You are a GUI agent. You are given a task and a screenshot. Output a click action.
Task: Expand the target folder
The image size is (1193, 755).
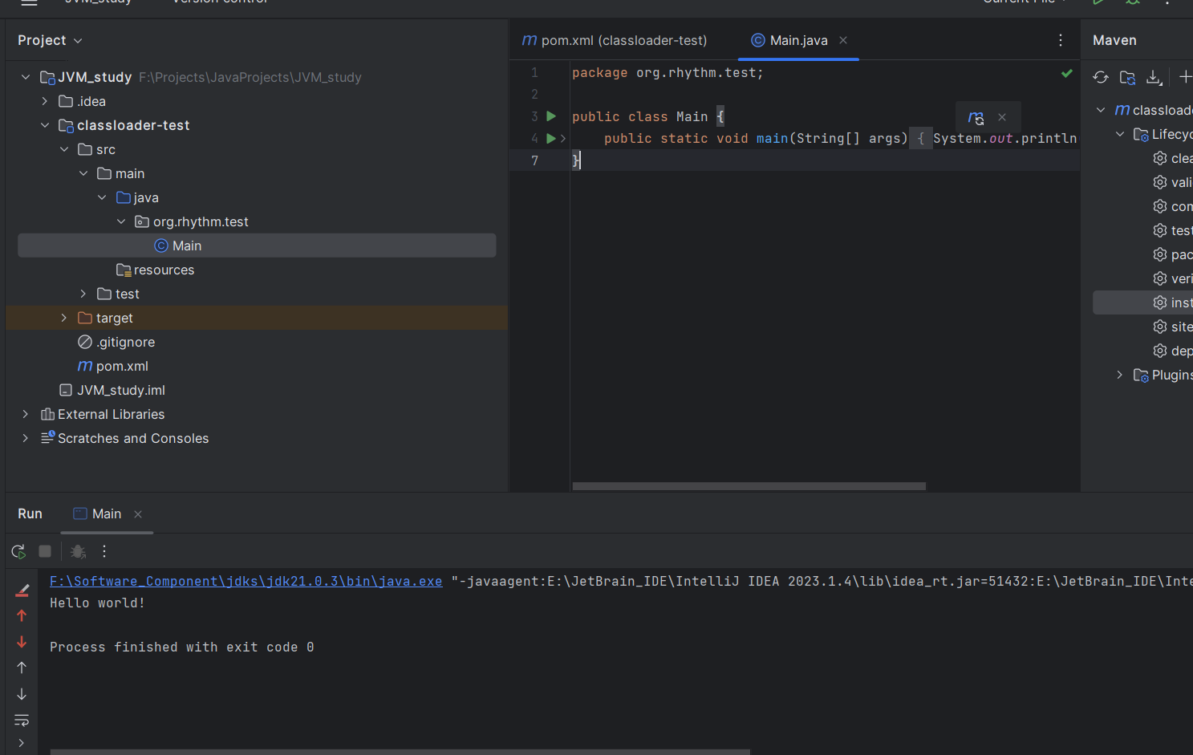(x=64, y=318)
